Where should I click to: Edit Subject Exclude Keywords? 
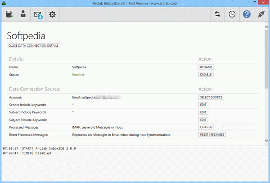click(x=203, y=120)
